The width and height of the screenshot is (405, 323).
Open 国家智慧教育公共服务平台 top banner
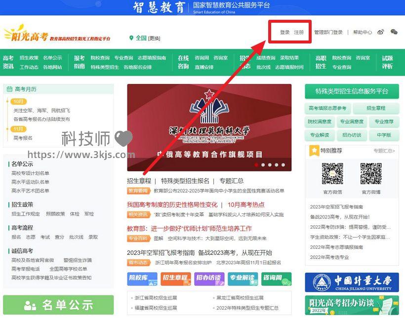202,7
